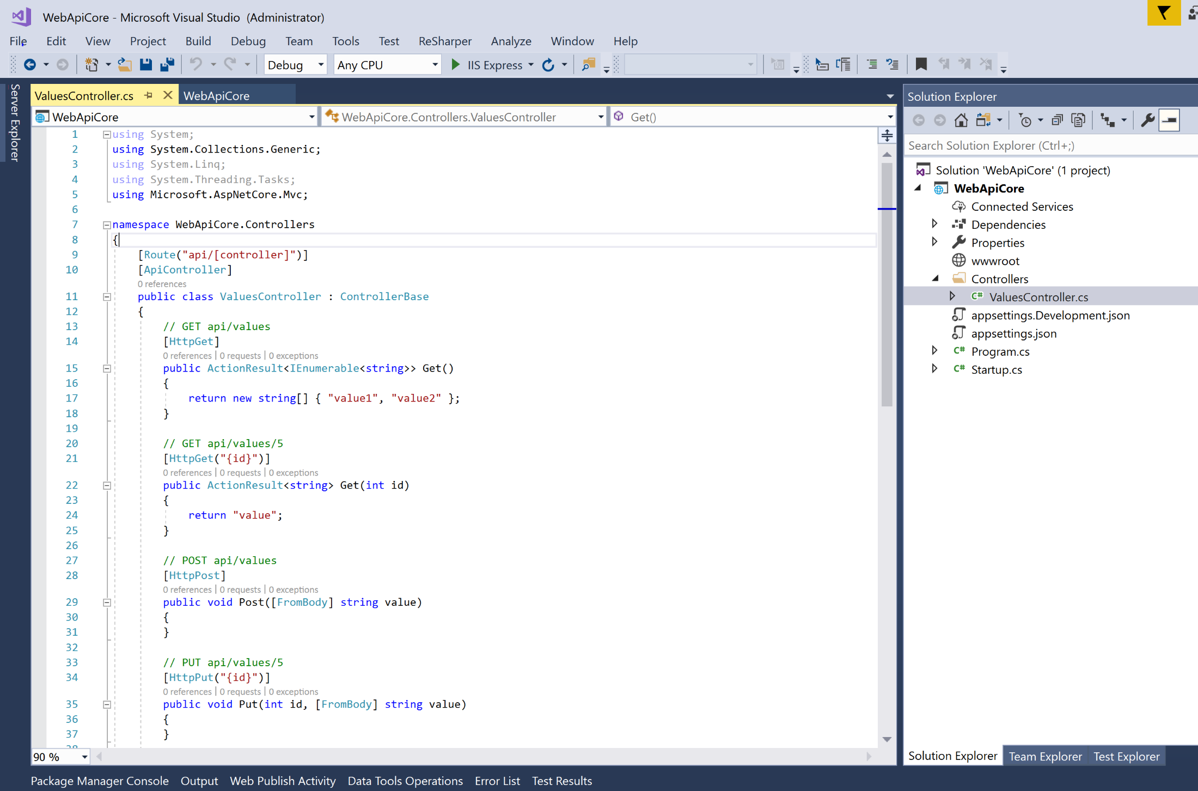Toggle a bookmark with the Bookmark icon
Image resolution: width=1198 pixels, height=791 pixels.
tap(921, 65)
